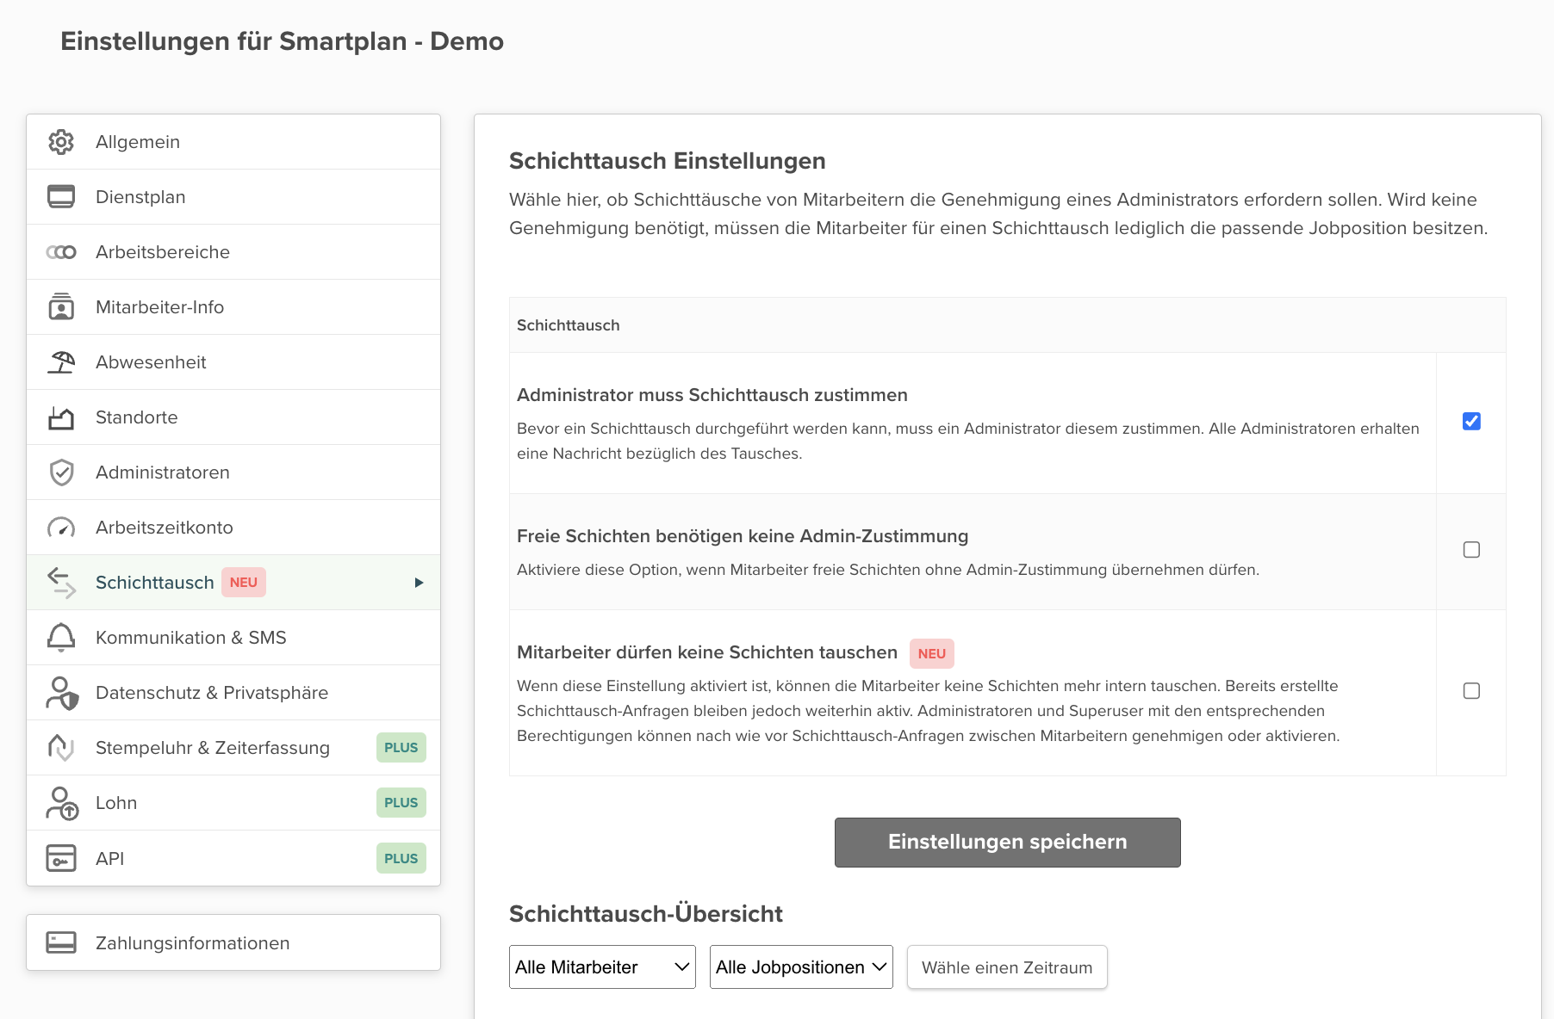Image resolution: width=1554 pixels, height=1019 pixels.
Task: Open the Arbeitsbereiche settings section
Action: 162,251
